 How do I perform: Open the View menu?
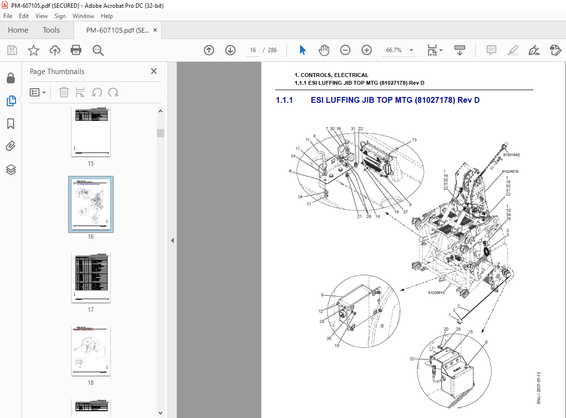41,16
